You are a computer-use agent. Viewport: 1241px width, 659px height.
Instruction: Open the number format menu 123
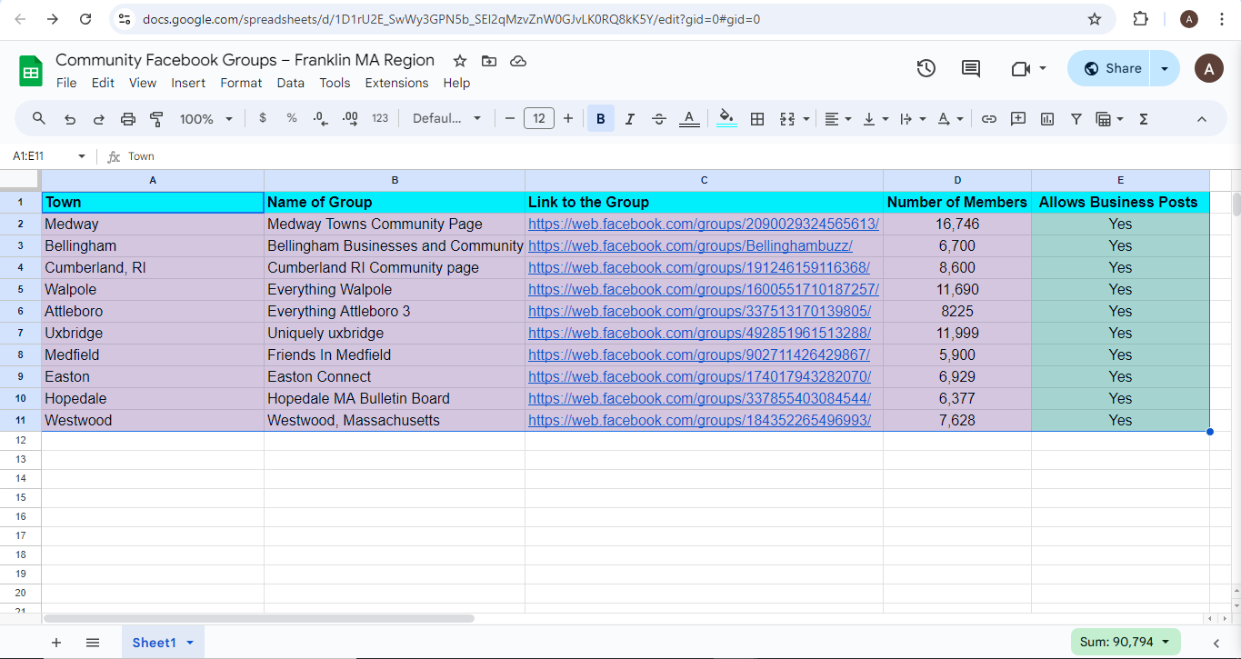click(380, 118)
